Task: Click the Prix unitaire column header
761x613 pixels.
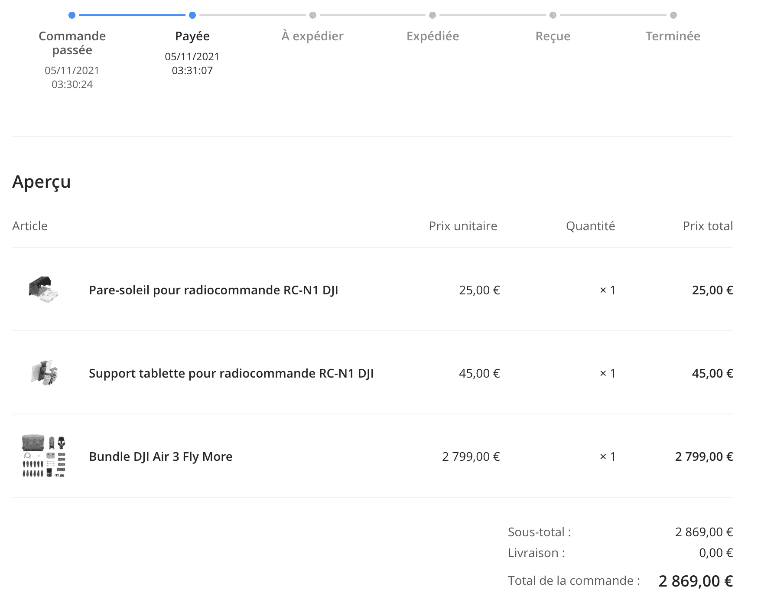Action: pyautogui.click(x=463, y=226)
